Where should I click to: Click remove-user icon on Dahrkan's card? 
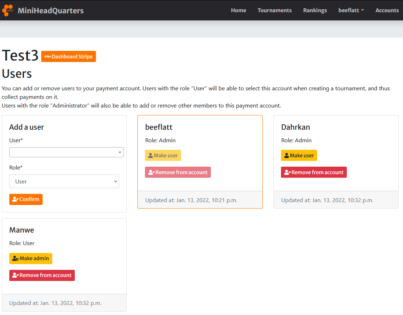click(x=287, y=172)
